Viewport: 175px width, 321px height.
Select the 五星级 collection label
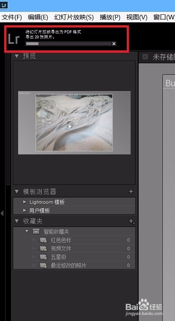pos(58,257)
